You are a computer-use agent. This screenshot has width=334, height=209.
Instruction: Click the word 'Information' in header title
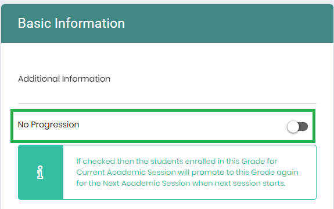click(89, 23)
